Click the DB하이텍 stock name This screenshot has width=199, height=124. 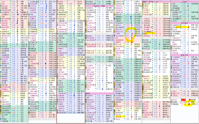pyautogui.click(x=90, y=32)
